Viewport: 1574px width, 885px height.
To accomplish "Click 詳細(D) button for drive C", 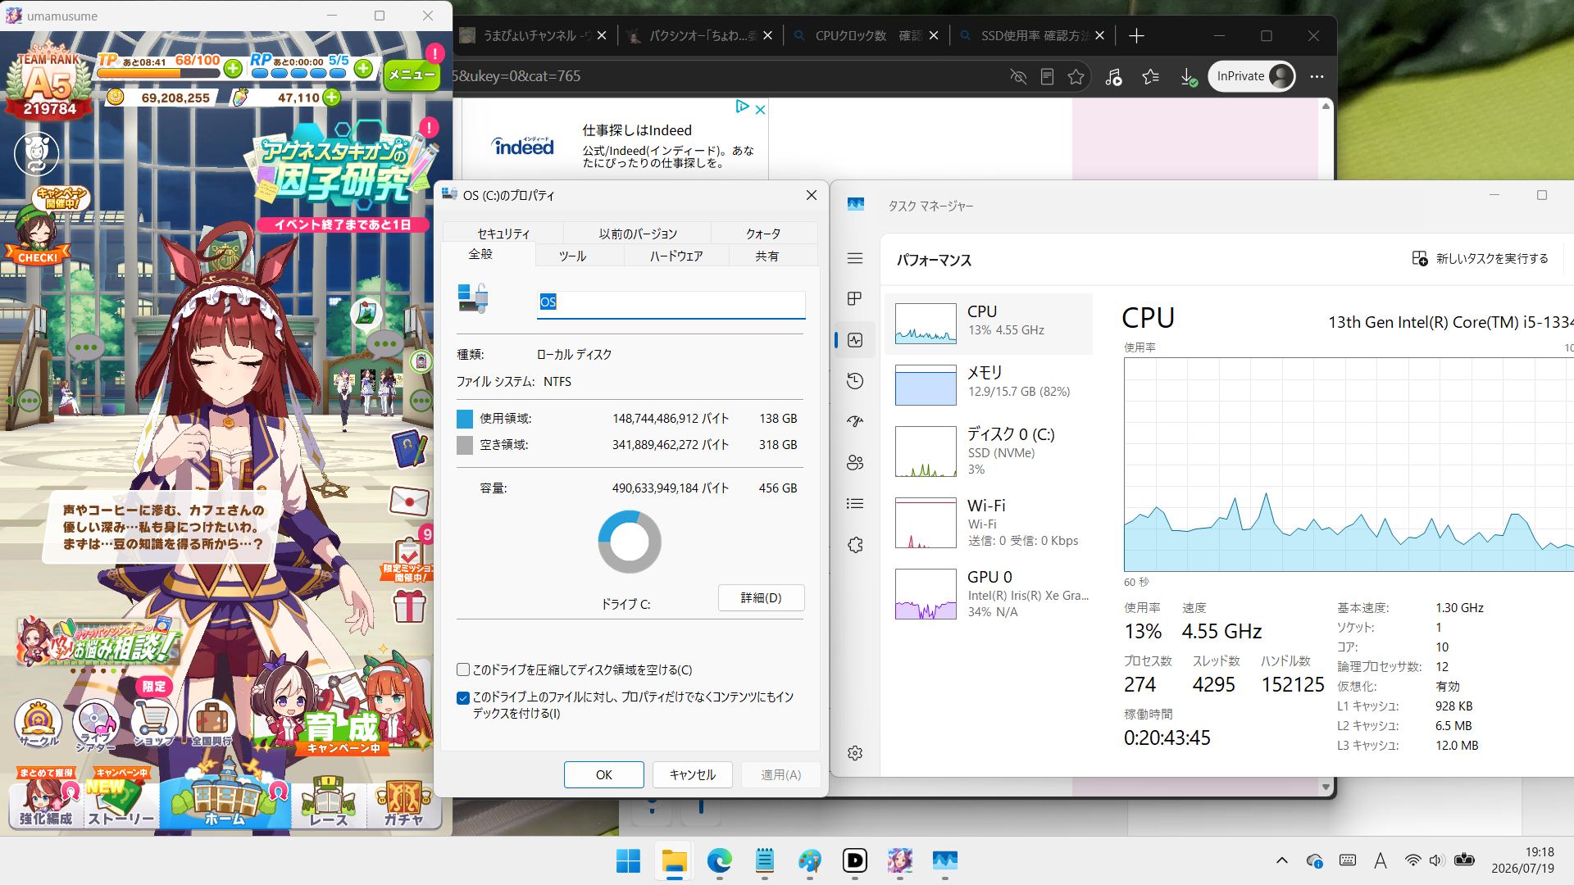I will pos(761,597).
